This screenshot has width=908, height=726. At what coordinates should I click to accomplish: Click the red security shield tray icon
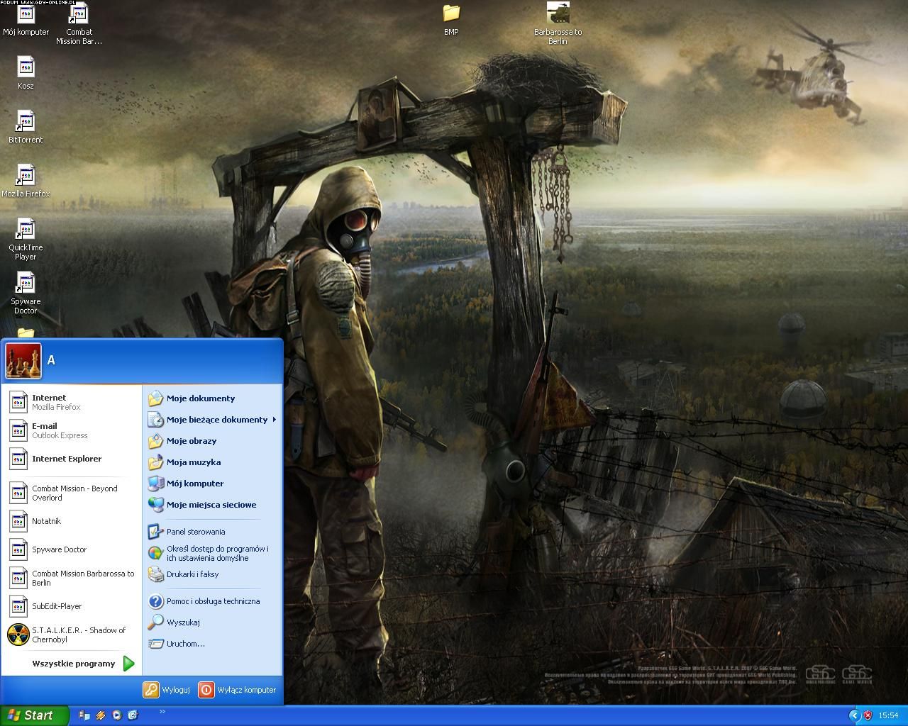pyautogui.click(x=868, y=715)
